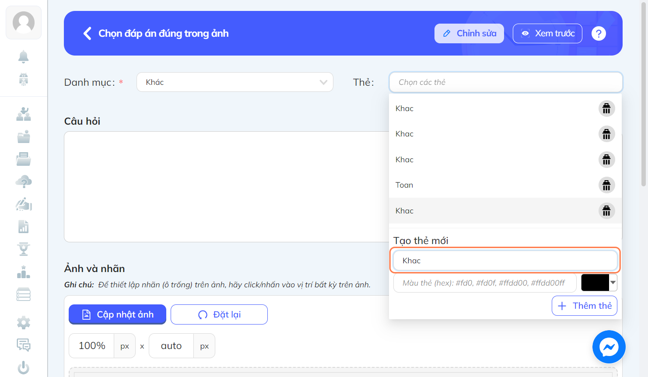Click into the Câu hỏi question text area
The image size is (648, 377).
click(x=226, y=187)
